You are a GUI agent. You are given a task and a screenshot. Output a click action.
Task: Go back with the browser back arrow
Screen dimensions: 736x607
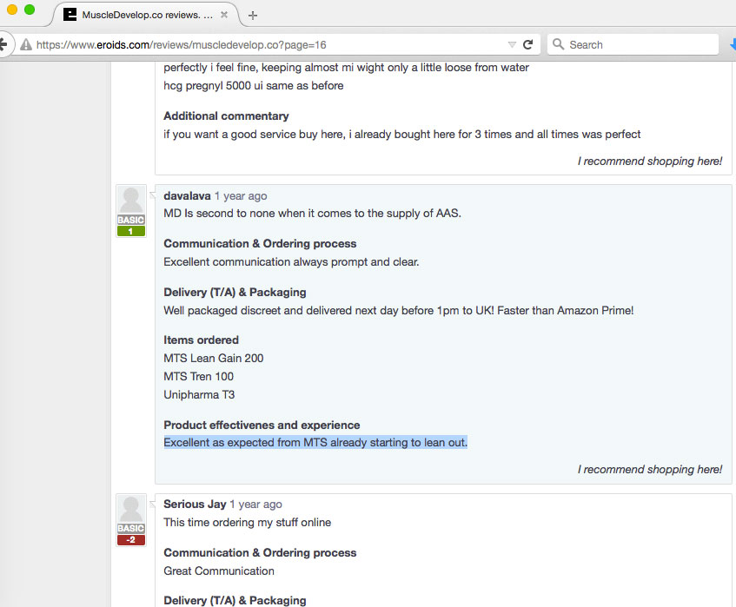(3, 44)
